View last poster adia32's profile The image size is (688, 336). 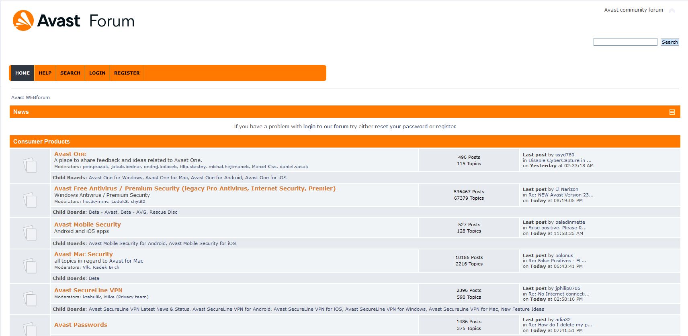(x=563, y=320)
